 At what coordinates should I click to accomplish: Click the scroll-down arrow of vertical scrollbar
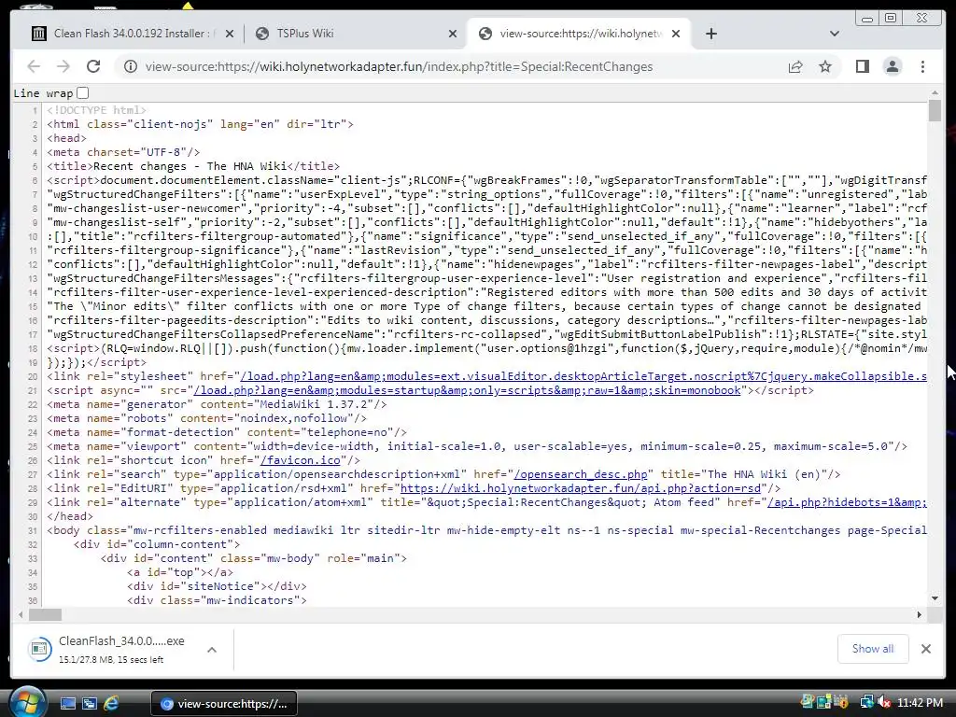[x=935, y=598]
